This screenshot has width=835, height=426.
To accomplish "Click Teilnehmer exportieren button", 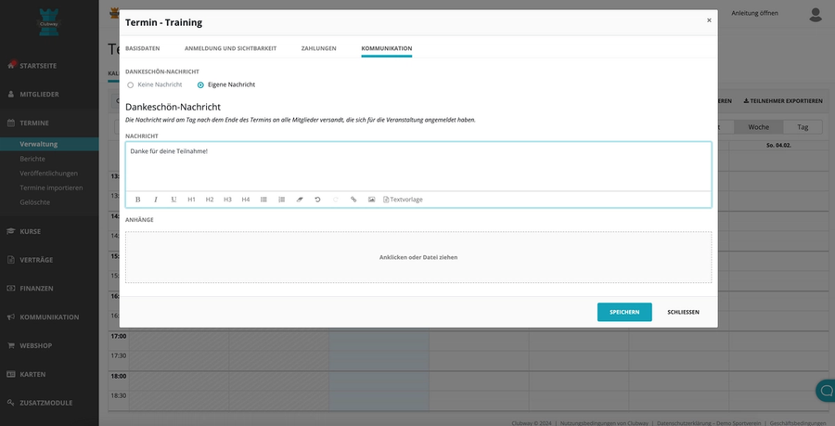I will coord(783,100).
